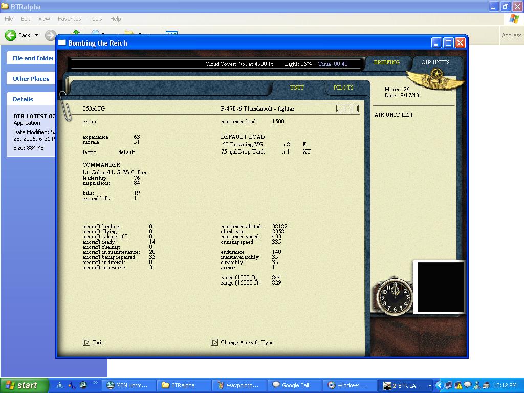Click Back button in BTRalpha Explorer
Image resolution: width=524 pixels, height=393 pixels.
(x=18, y=35)
